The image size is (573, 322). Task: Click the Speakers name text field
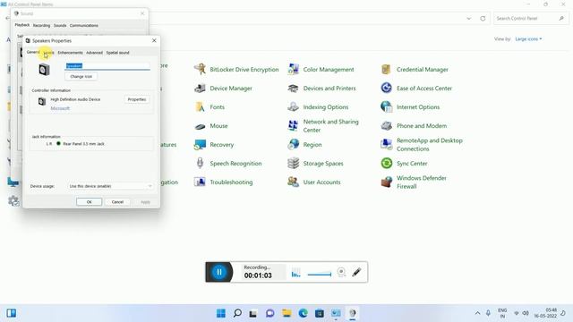107,66
